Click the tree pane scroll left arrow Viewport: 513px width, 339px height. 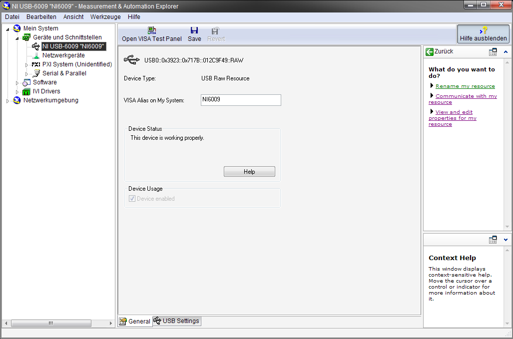(6, 324)
